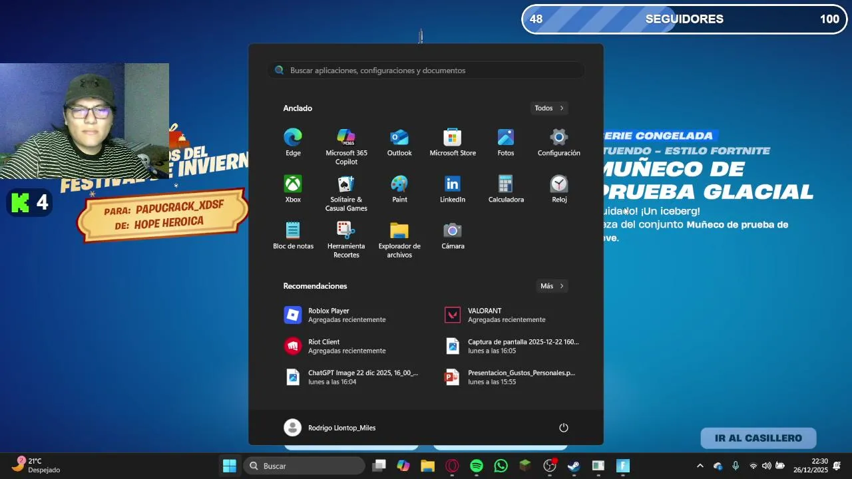
Task: Click IR AL CASILLERO button
Action: [758, 438]
